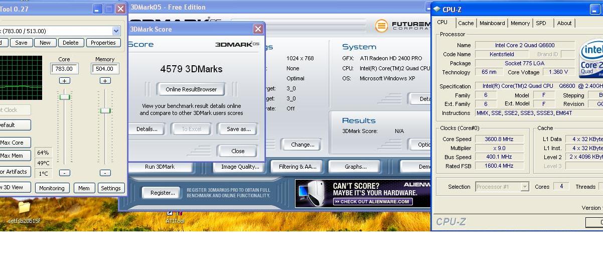603x257 pixels.
Task: Switch to CPU-Z Memory tab
Action: tap(520, 23)
